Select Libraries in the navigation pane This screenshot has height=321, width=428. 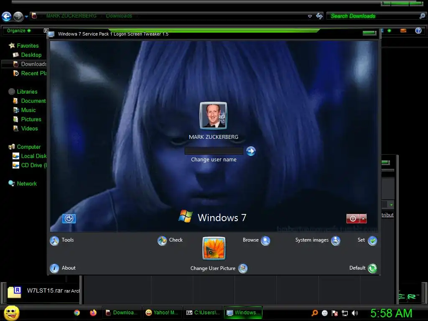click(27, 92)
